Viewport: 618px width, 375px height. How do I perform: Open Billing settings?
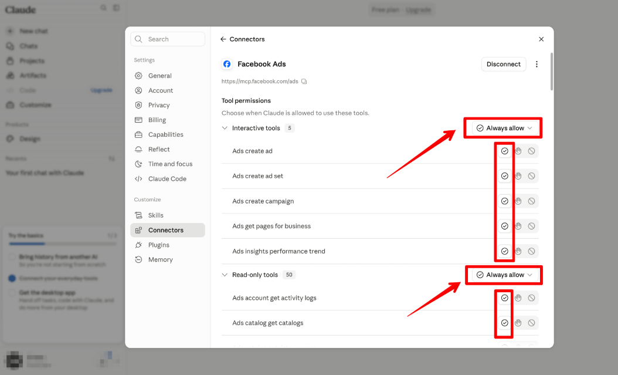tap(168, 120)
